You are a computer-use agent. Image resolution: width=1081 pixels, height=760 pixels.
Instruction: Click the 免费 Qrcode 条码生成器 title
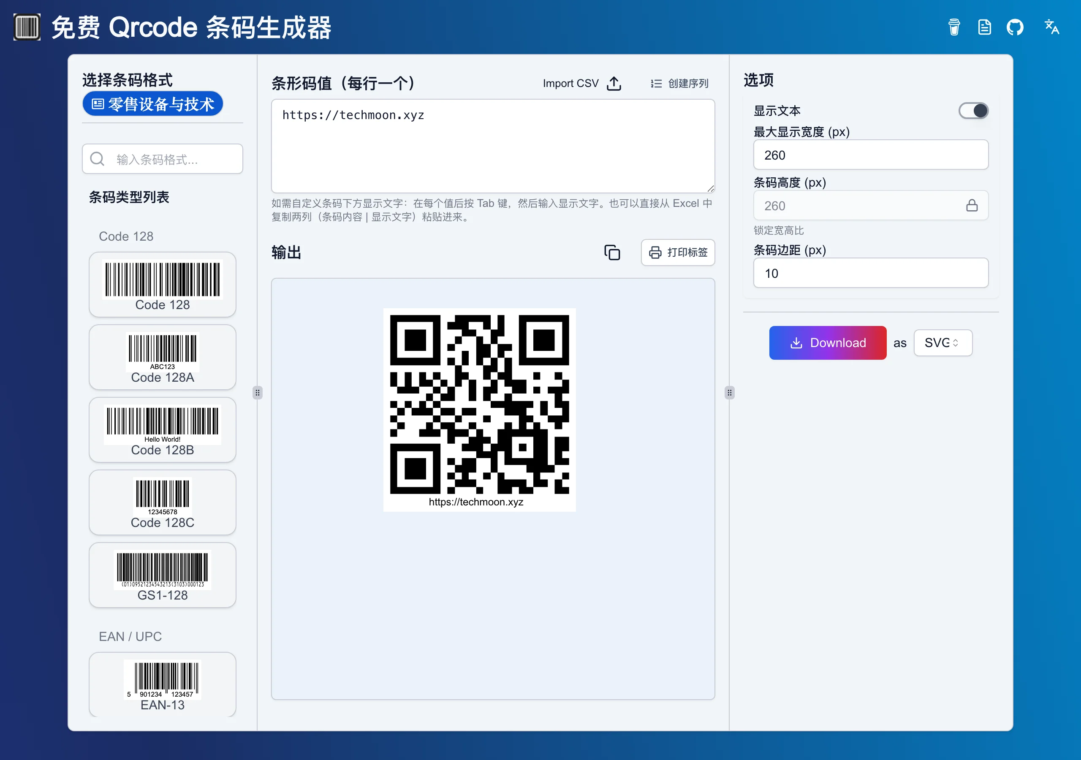click(191, 27)
